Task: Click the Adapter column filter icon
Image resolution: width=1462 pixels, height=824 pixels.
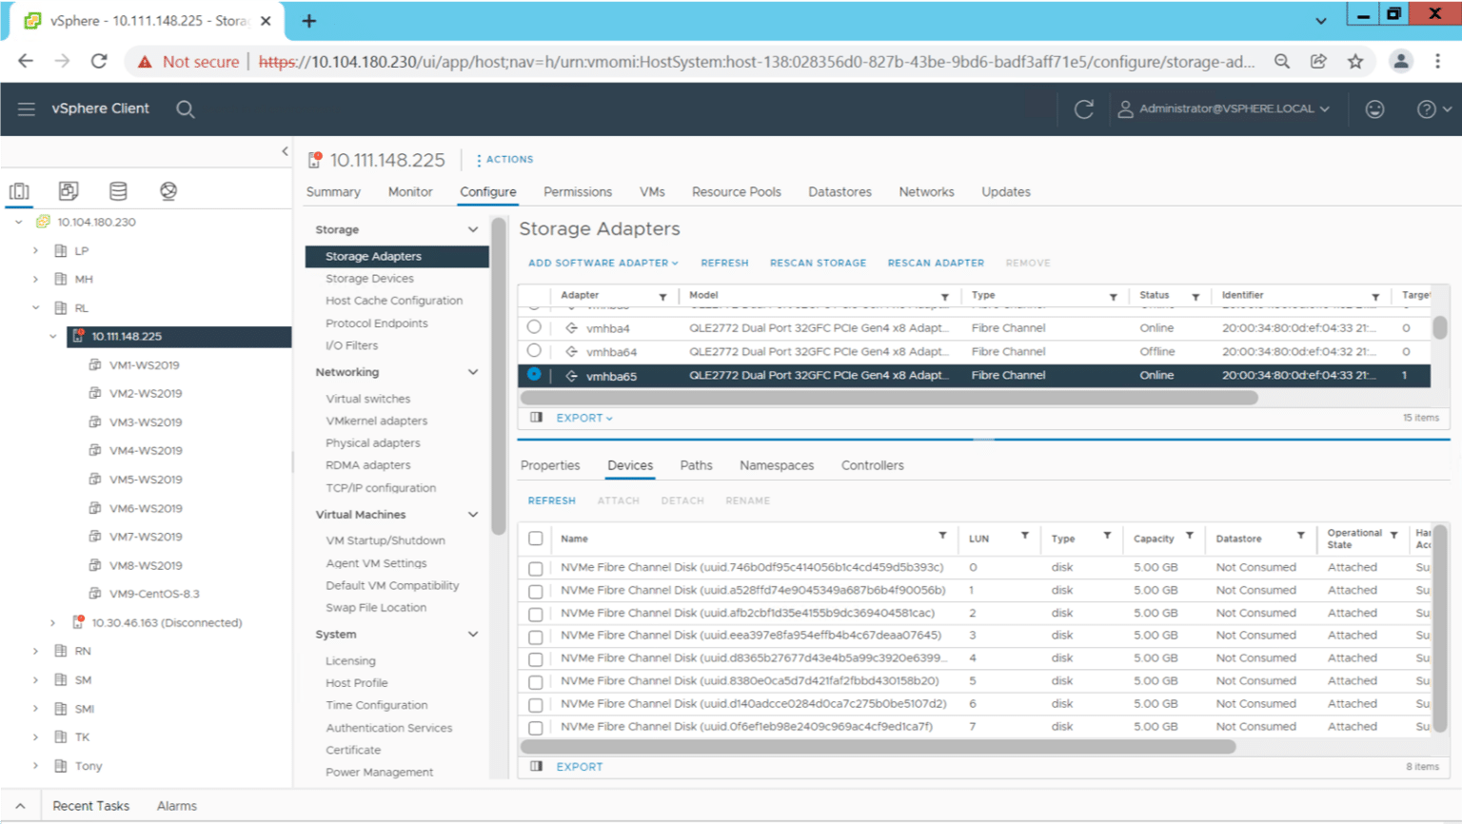Action: 662,297
